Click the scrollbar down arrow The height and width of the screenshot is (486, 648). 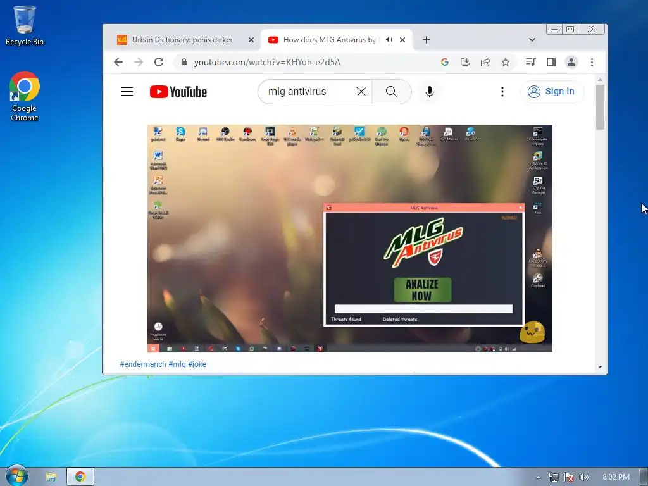pos(600,367)
